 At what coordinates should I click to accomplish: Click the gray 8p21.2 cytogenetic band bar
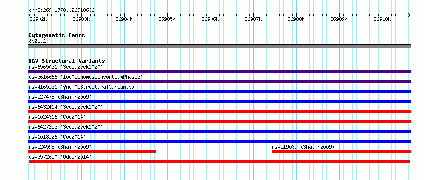pos(219,46)
